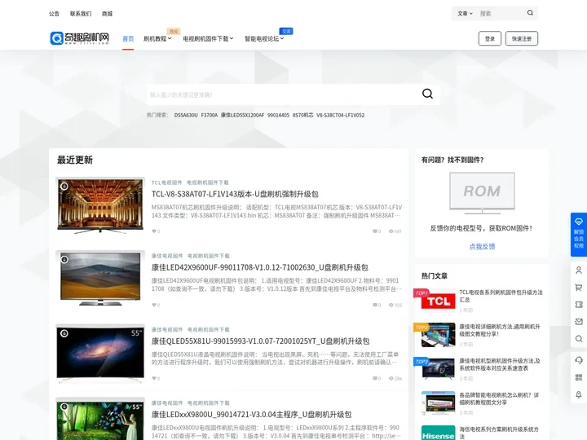Screen dimensions: 587x440
Task: Focus the top-right 搜索 input field
Action: [501, 14]
